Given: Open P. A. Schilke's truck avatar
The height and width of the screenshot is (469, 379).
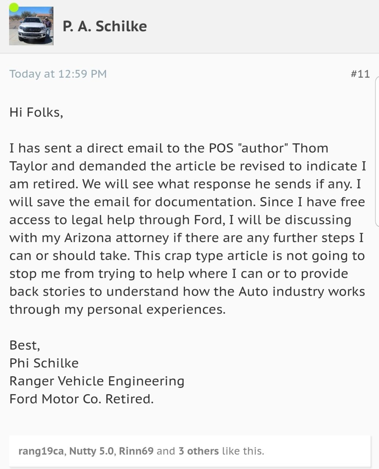Looking at the screenshot, I should click(31, 26).
